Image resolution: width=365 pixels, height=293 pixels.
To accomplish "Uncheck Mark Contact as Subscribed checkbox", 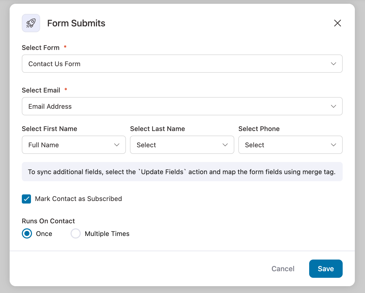I will point(26,199).
